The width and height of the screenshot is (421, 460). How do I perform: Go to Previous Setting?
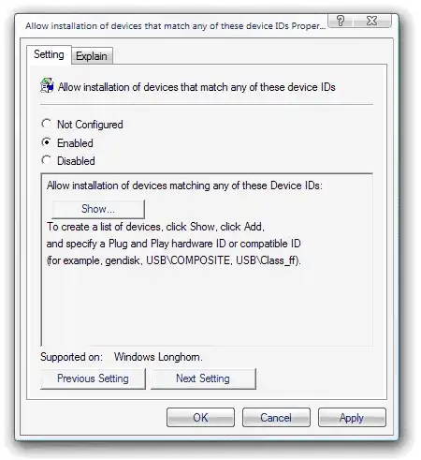(x=93, y=378)
